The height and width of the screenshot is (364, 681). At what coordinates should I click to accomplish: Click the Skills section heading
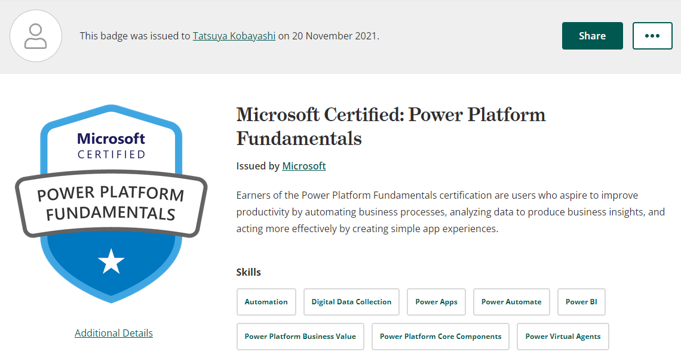coord(249,273)
